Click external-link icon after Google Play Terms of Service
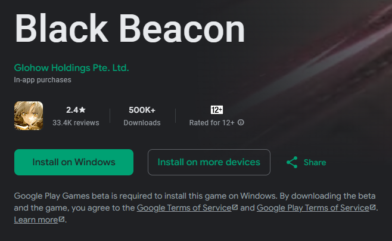The width and height of the screenshot is (392, 241). (373, 208)
